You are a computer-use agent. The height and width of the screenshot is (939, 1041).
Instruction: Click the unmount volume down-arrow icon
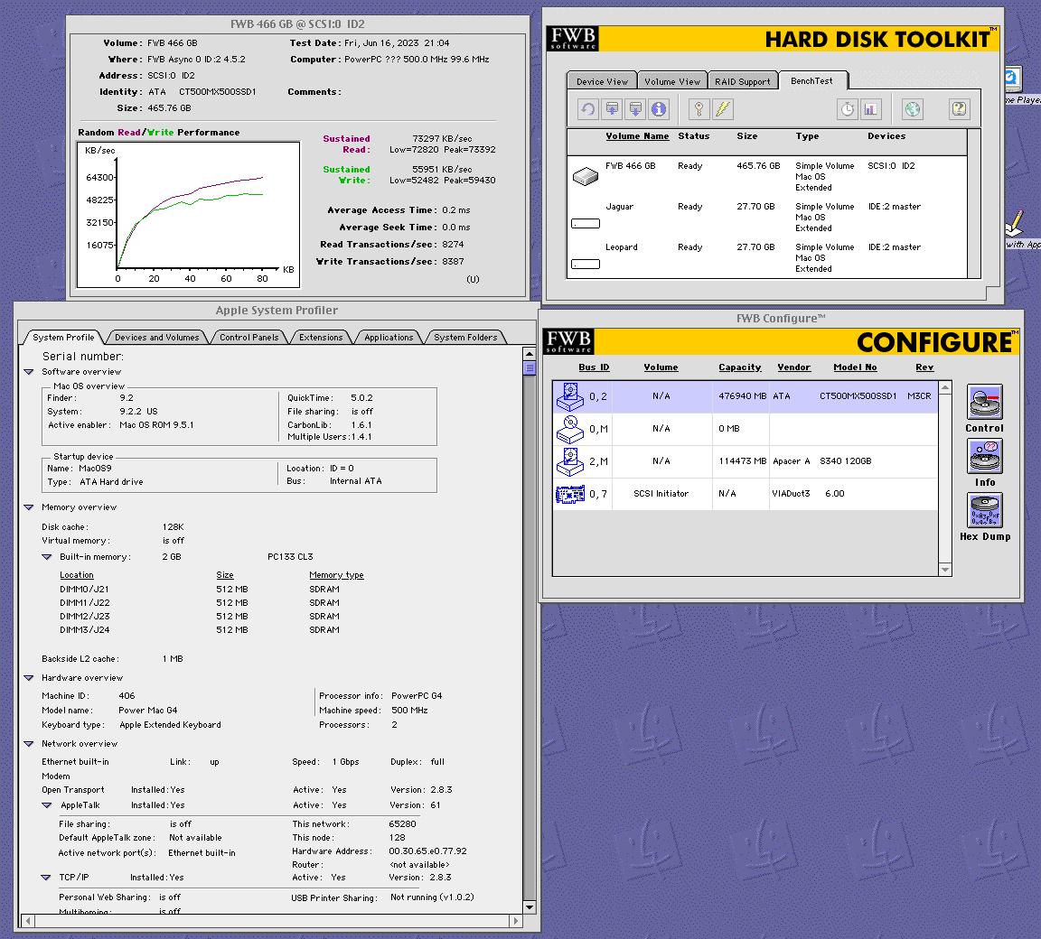[635, 109]
